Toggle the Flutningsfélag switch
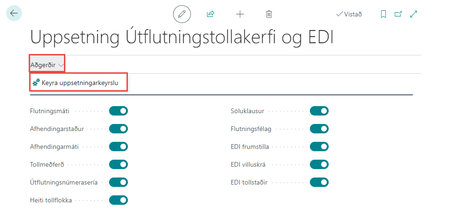Screen dimensions: 450x224 coord(319,129)
